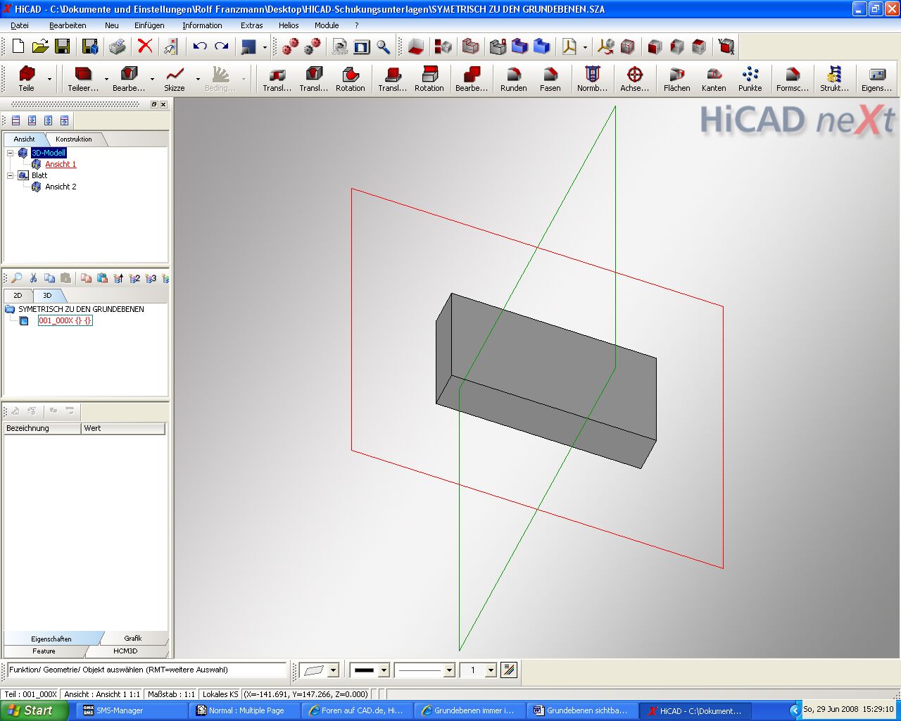Open the line thickness dropdown in bottom bar
This screenshot has height=721, width=901.
pyautogui.click(x=384, y=670)
